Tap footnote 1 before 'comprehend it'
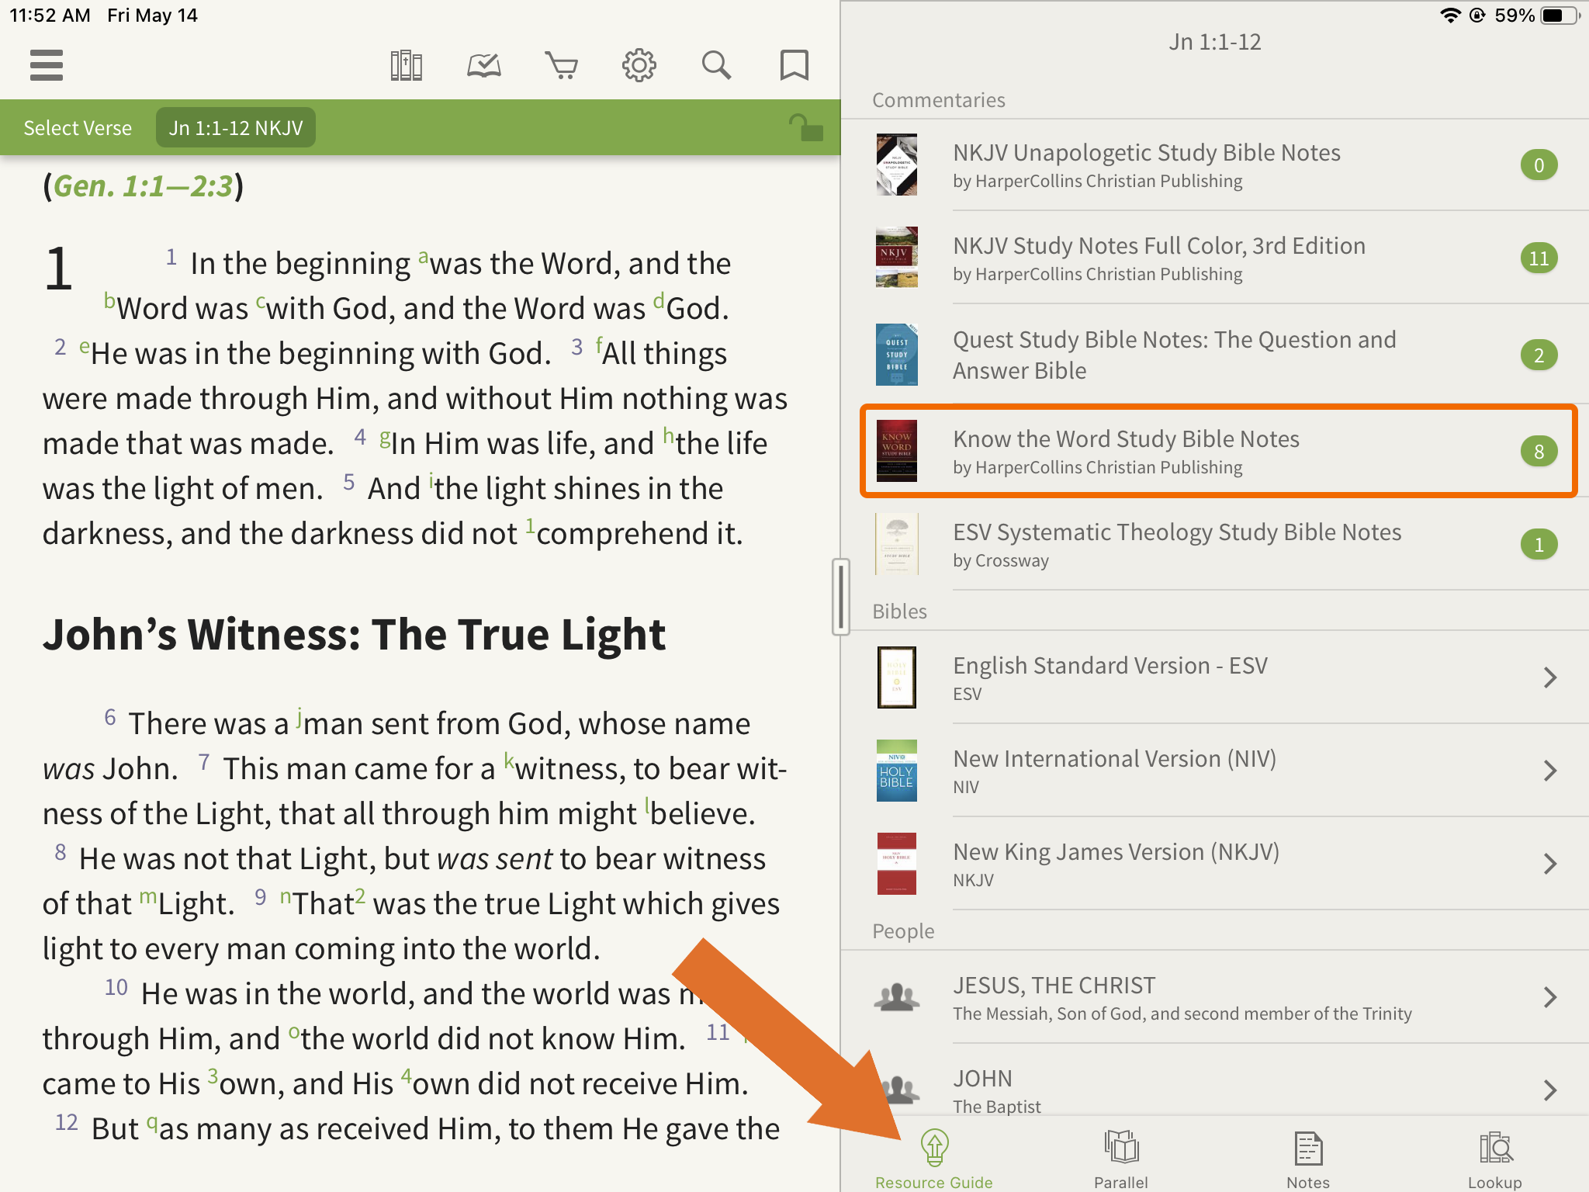1589x1192 pixels. (x=530, y=525)
